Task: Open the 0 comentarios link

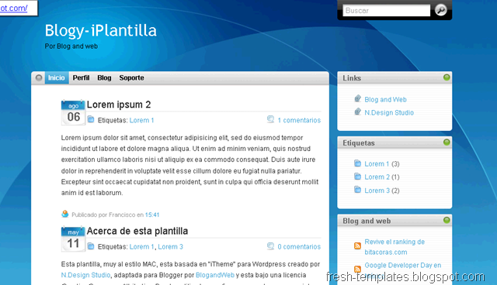Action: click(299, 247)
